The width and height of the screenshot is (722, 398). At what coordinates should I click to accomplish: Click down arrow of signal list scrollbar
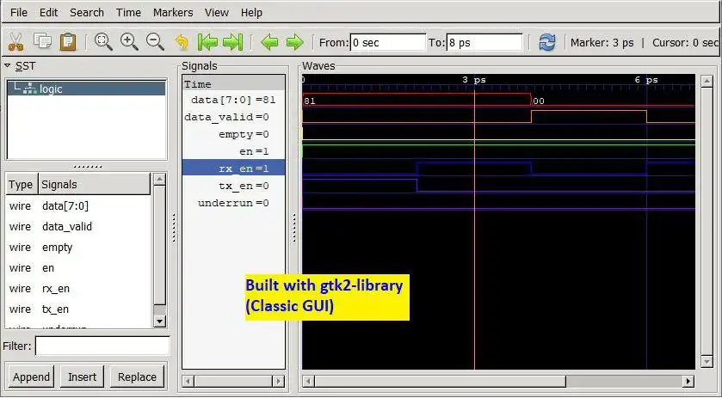(159, 321)
